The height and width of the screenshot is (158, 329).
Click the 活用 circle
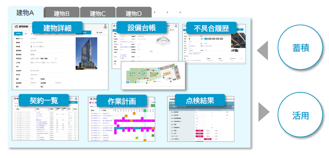pos(301,116)
